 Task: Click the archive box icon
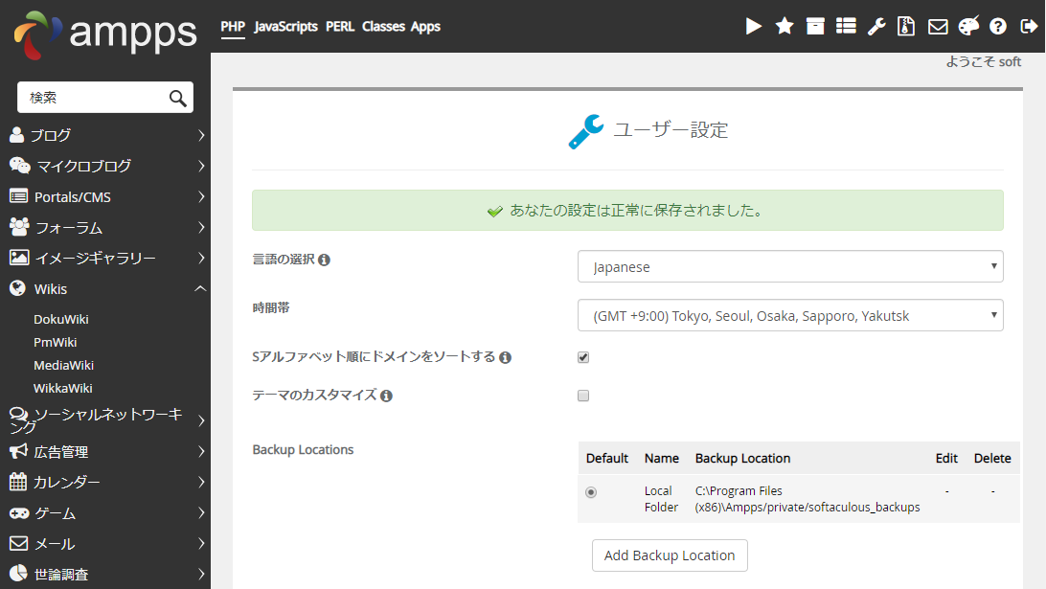pos(815,27)
